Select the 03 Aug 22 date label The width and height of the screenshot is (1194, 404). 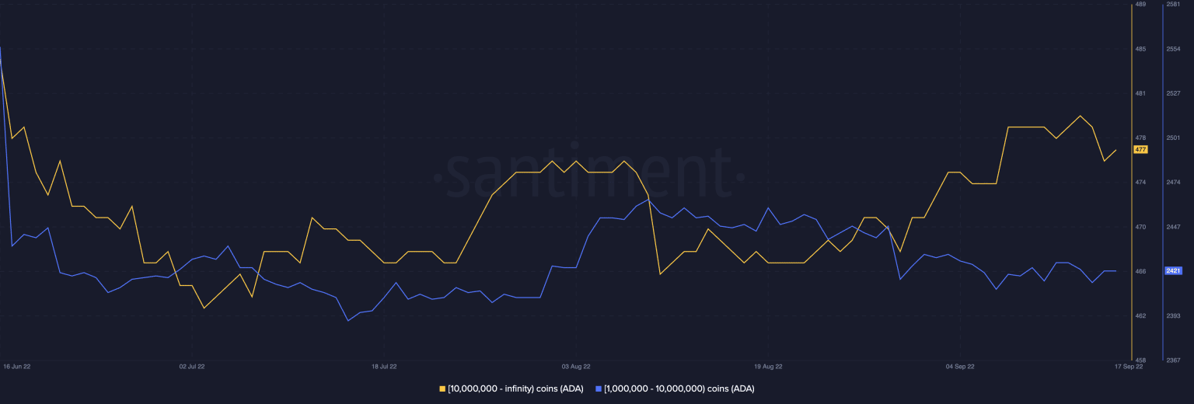click(576, 365)
